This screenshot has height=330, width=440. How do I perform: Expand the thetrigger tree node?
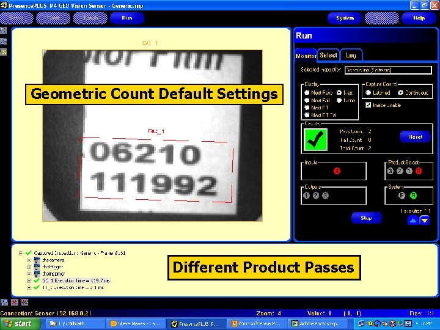coord(29,267)
